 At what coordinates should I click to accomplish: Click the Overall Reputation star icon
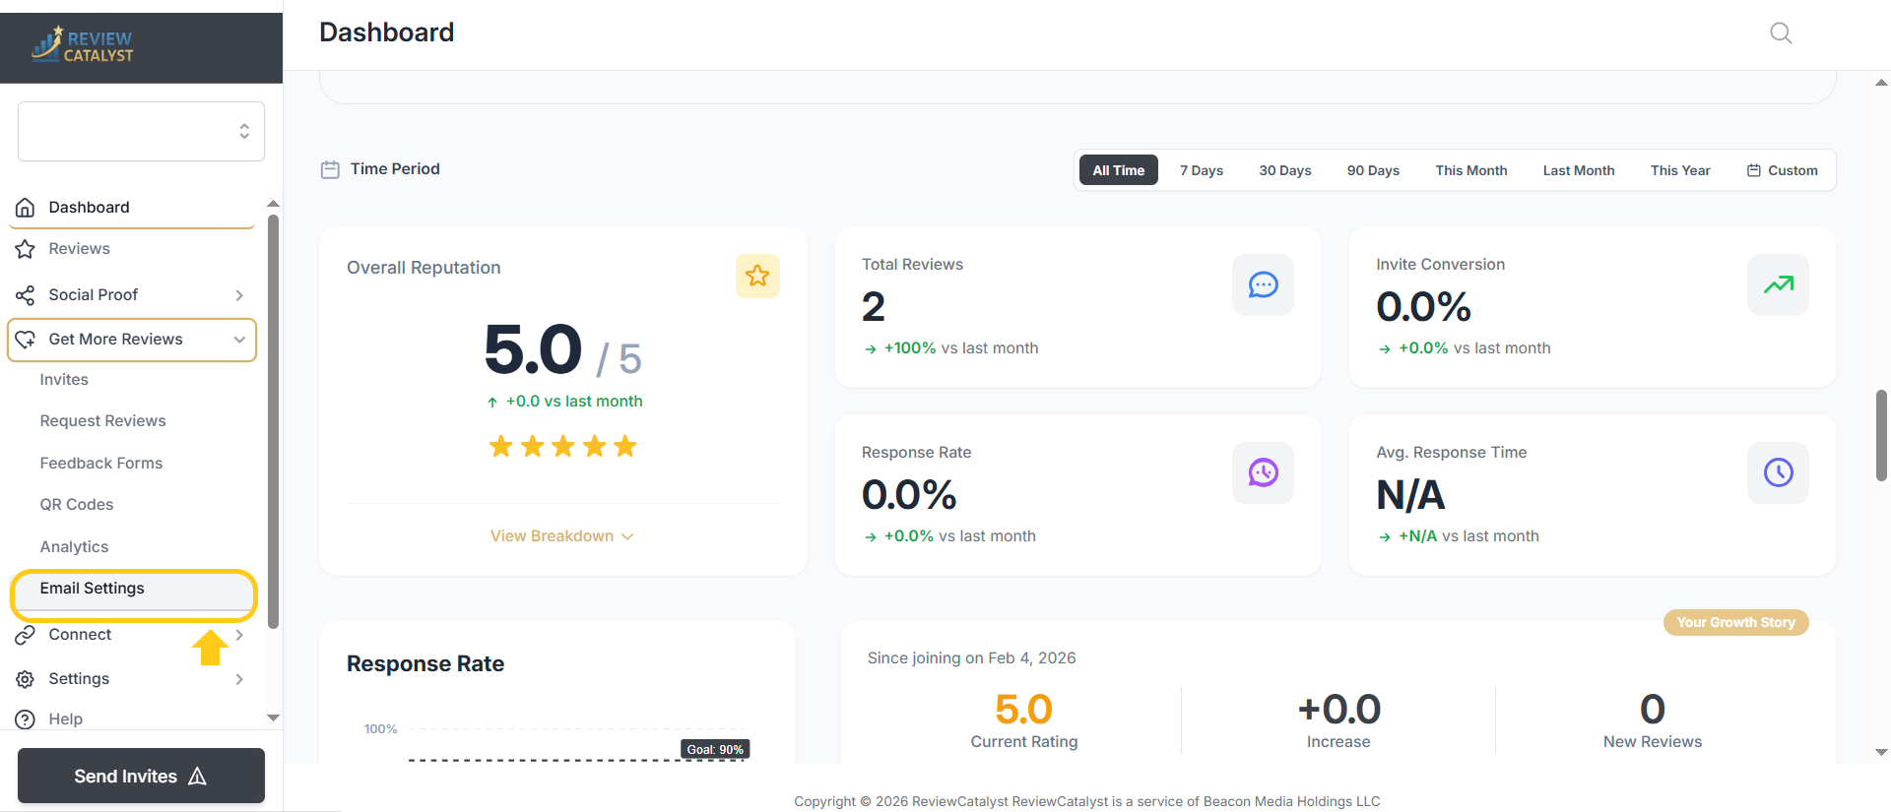756,276
